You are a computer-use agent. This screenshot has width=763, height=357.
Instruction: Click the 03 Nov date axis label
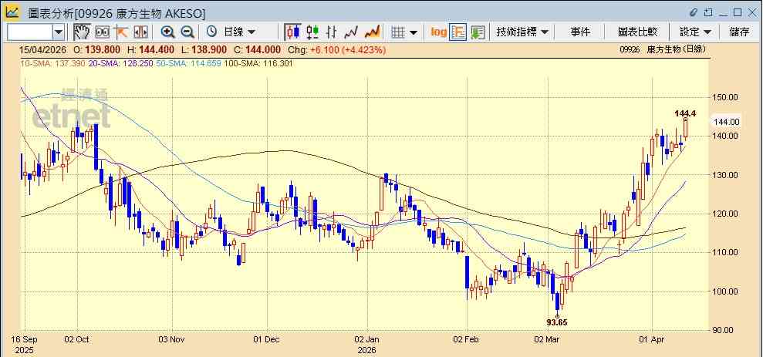172,339
